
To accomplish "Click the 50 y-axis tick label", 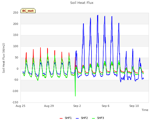I will [x=16, y=57].
